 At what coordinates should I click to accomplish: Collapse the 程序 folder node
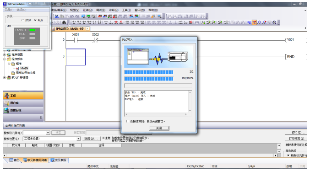9,64
